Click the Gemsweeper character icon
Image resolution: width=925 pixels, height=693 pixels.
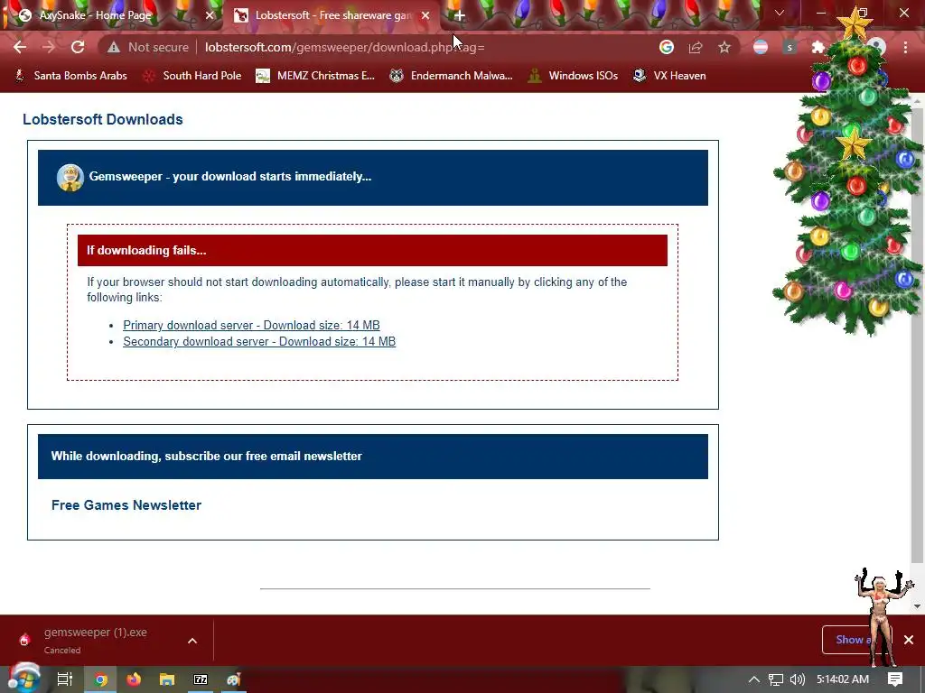pyautogui.click(x=70, y=178)
